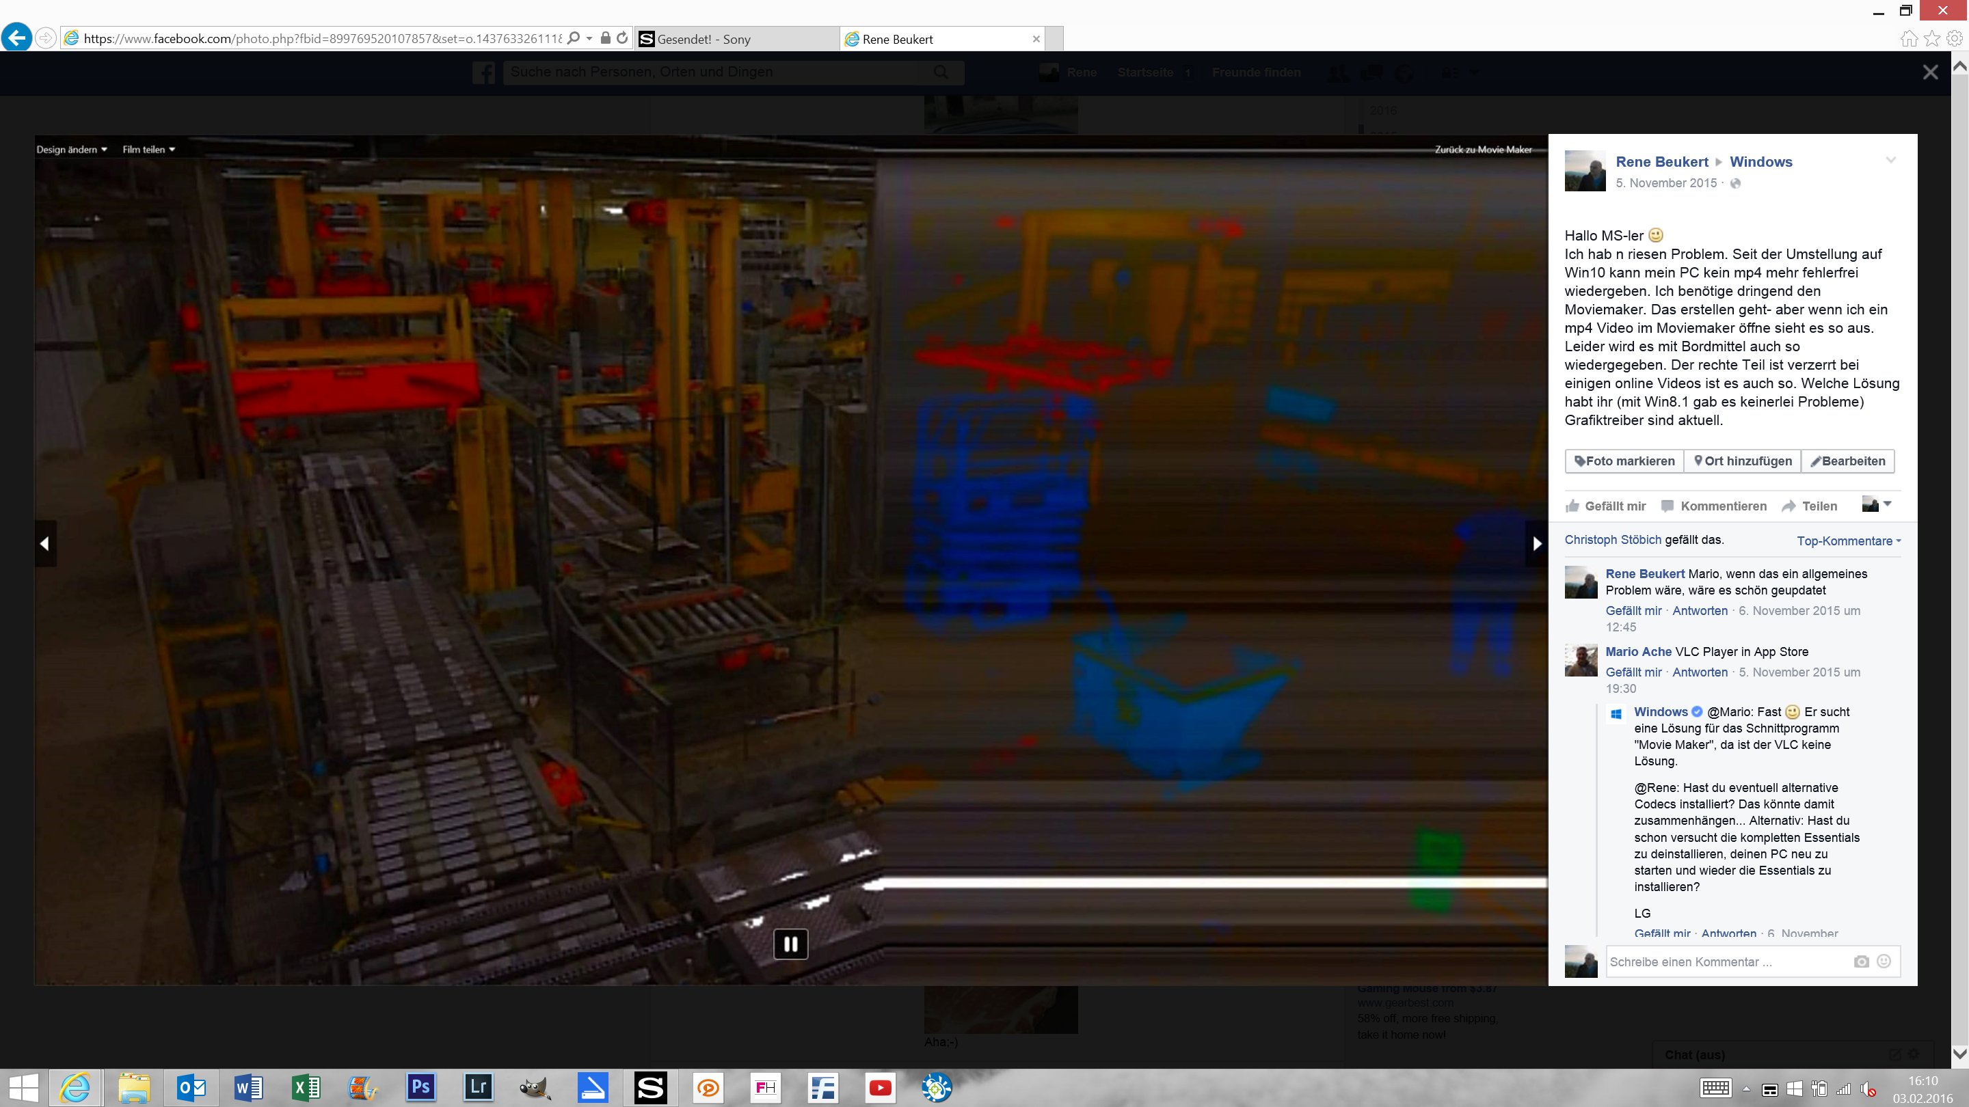Viewport: 1969px width, 1107px height.
Task: View notifications via globe icon
Action: pyautogui.click(x=1404, y=72)
